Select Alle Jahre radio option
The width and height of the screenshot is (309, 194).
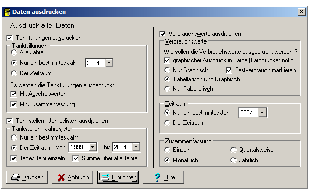coord(14,52)
